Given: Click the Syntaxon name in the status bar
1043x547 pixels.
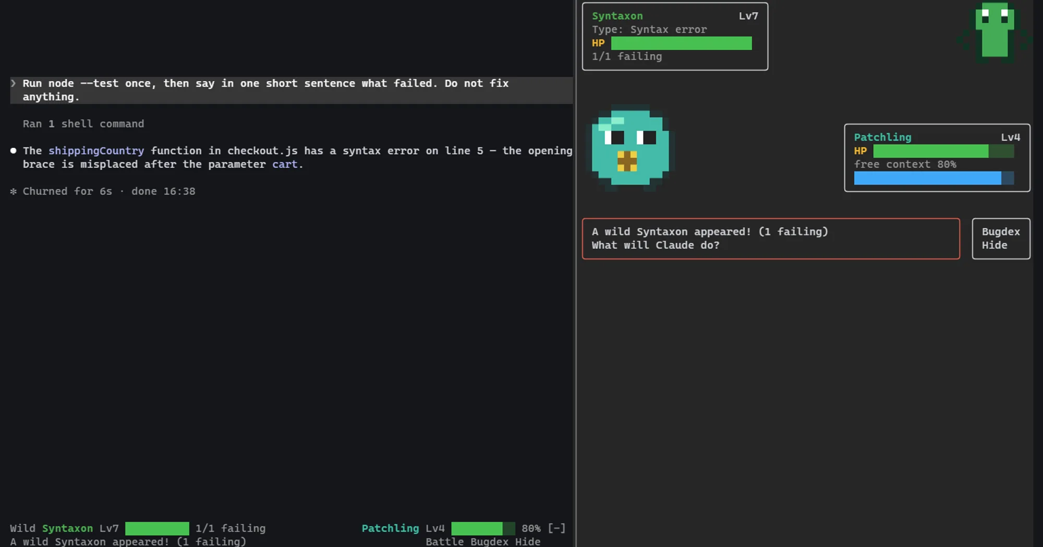Looking at the screenshot, I should tap(67, 528).
